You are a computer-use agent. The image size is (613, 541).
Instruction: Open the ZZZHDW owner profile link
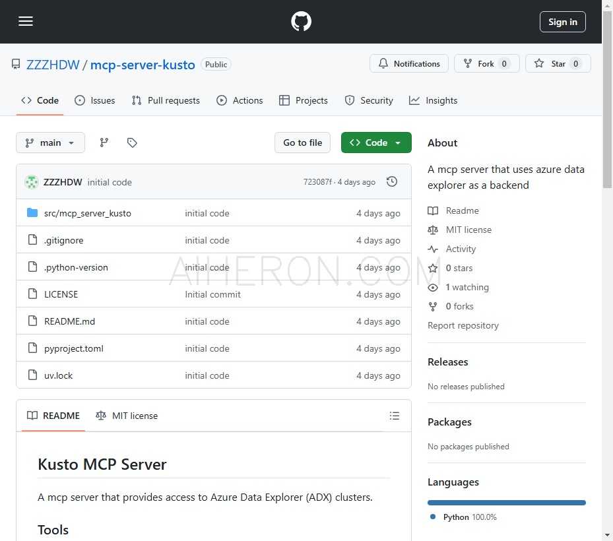[x=53, y=65]
